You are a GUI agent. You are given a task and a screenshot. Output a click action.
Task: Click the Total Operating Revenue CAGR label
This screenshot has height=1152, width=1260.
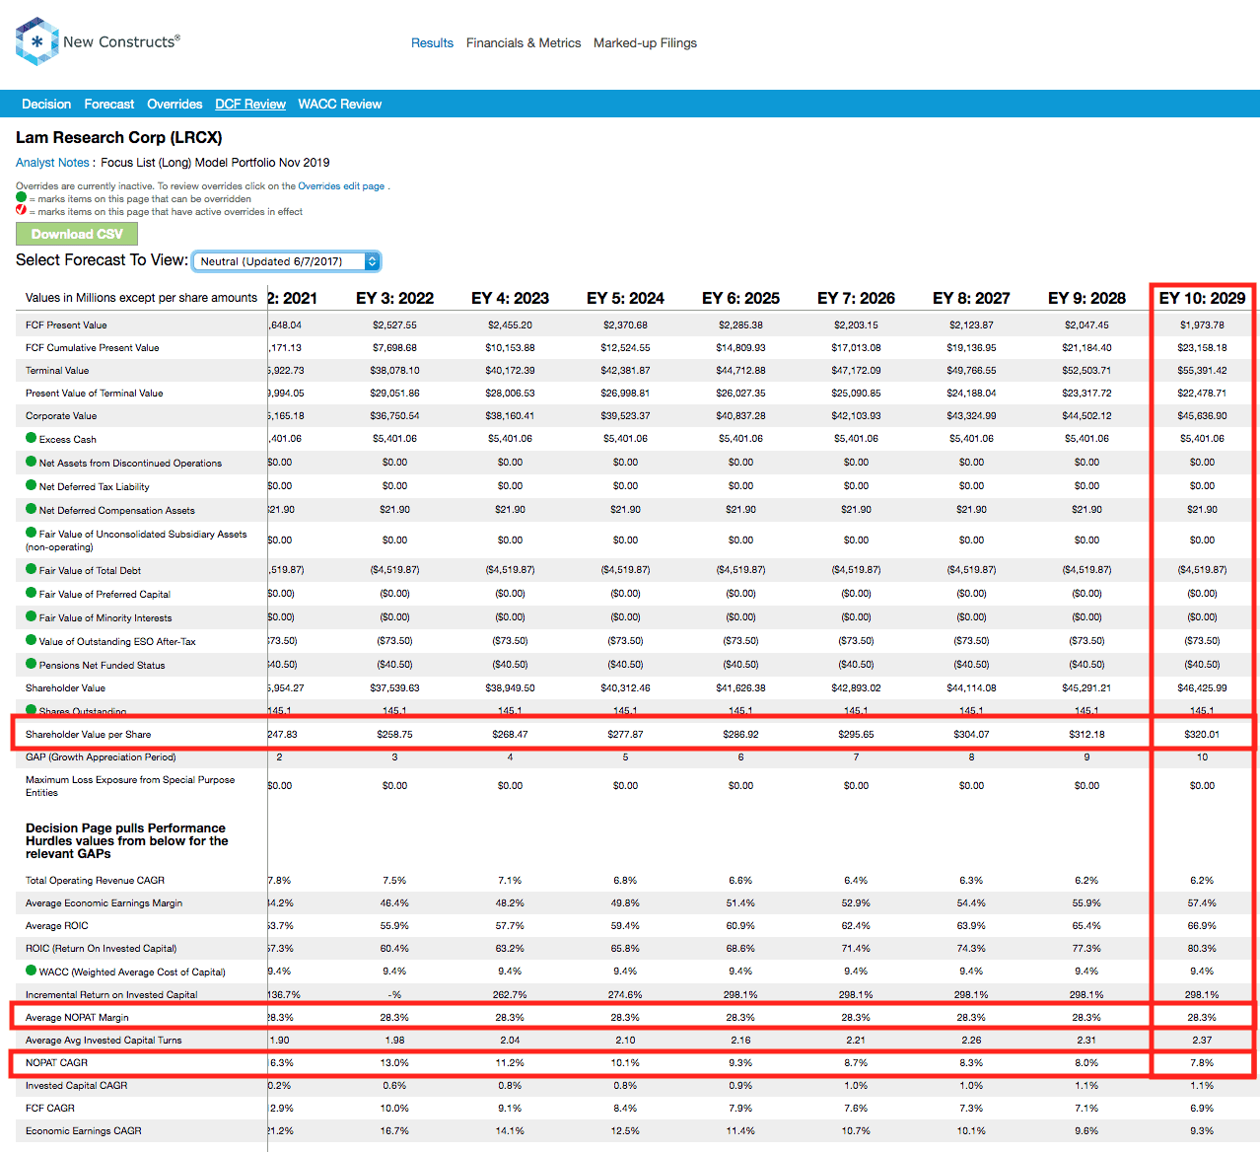pos(95,880)
